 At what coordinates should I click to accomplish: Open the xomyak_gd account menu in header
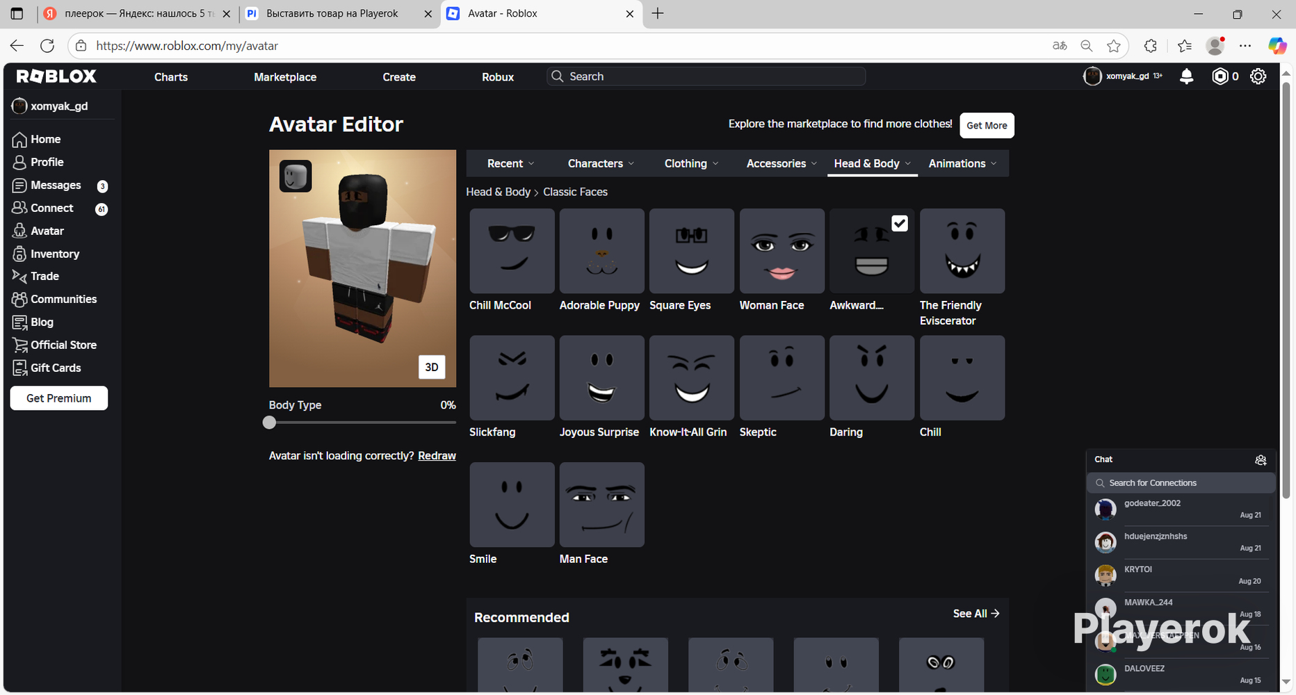coord(1123,76)
